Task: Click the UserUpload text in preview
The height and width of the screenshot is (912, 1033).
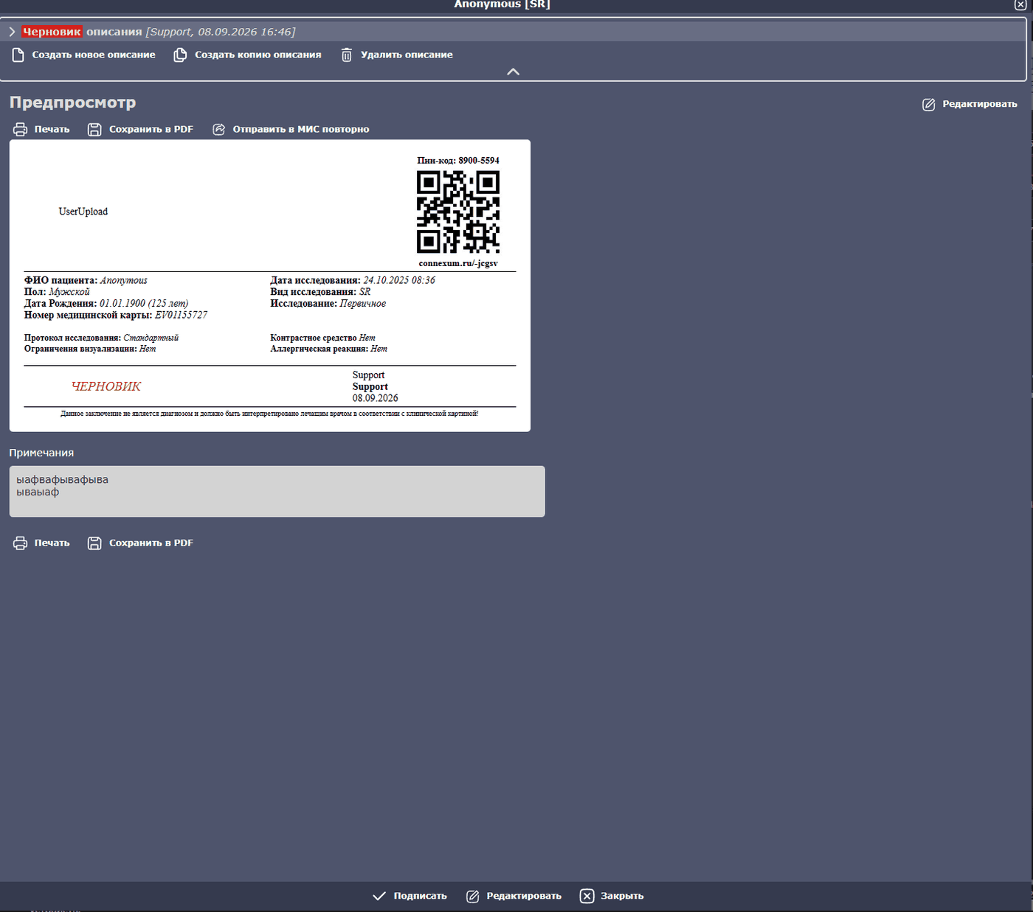Action: tap(83, 212)
